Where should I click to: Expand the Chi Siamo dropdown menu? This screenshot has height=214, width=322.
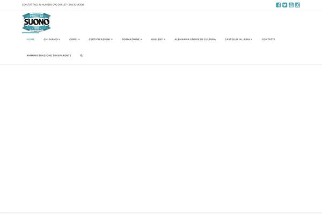52,39
